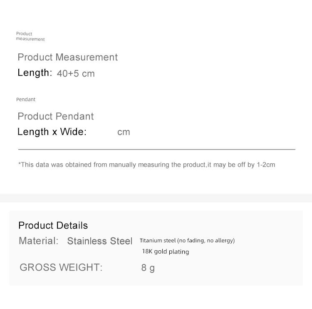Select the 'Product Details' heading

click(53, 225)
